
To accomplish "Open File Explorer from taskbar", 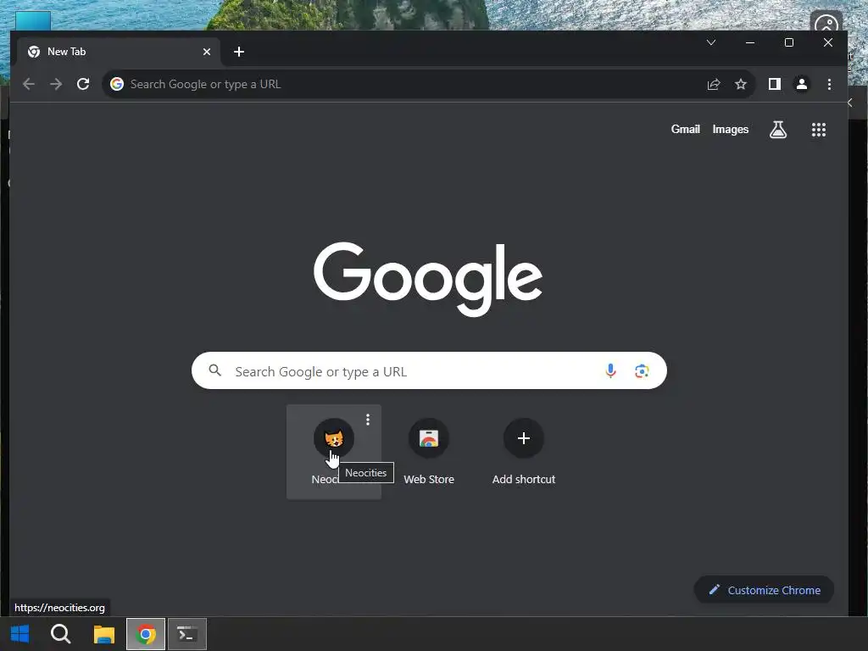I will (x=103, y=634).
